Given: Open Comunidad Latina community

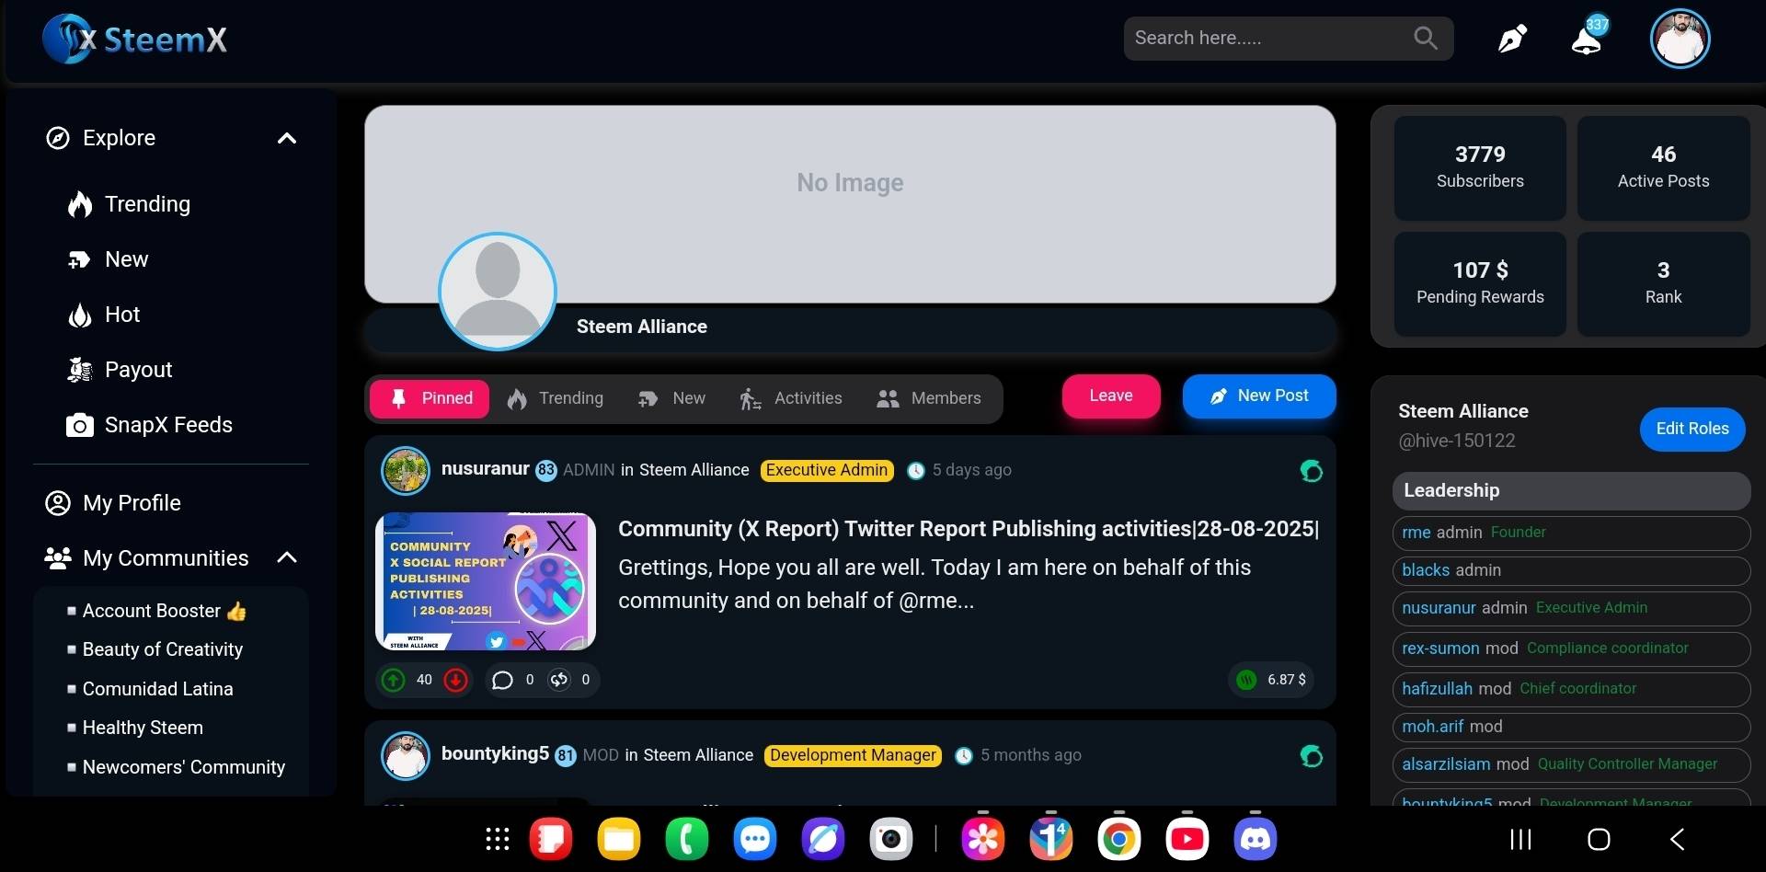Looking at the screenshot, I should point(157,689).
